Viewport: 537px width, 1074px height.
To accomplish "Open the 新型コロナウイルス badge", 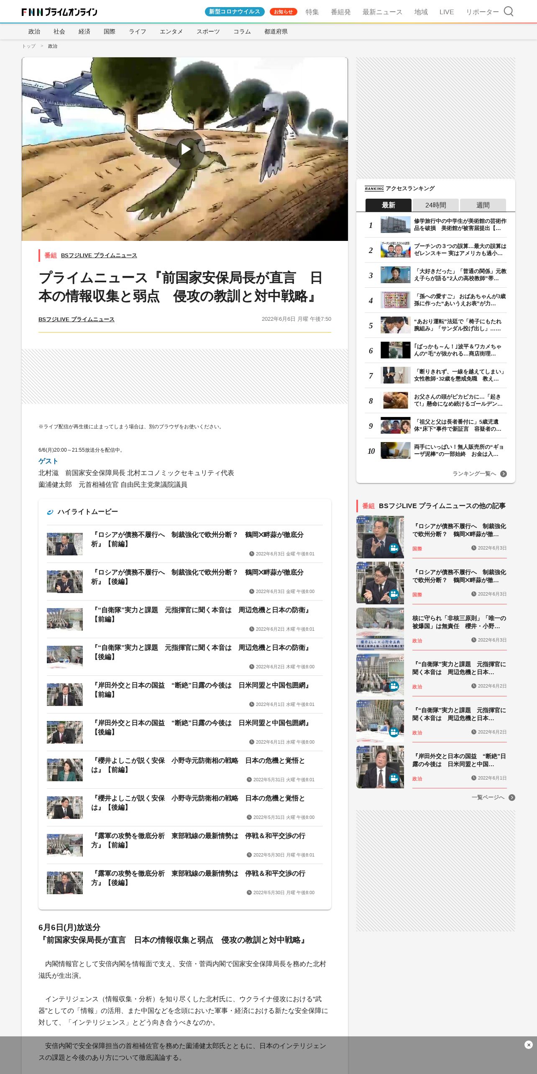I will point(235,12).
